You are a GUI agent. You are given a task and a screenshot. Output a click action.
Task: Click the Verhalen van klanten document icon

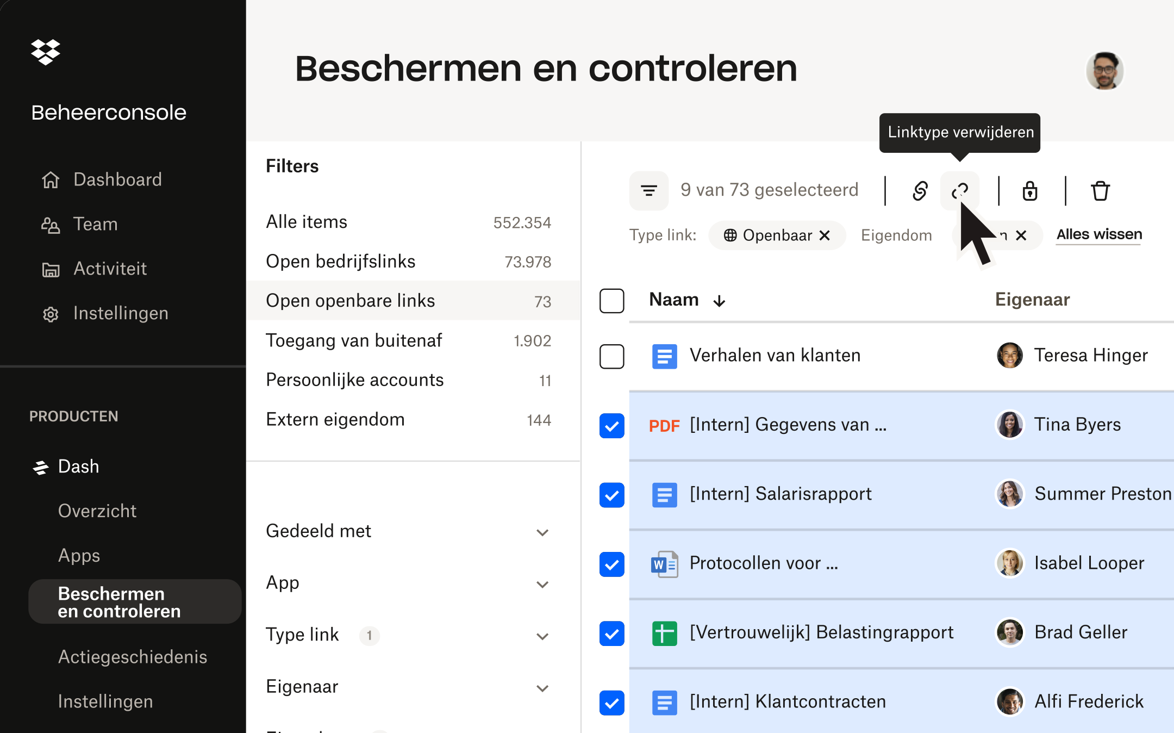point(664,356)
